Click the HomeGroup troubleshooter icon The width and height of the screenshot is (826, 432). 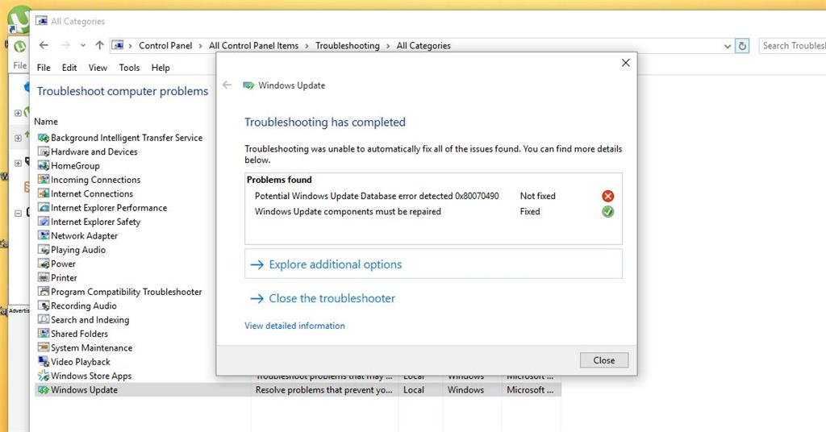coord(44,166)
